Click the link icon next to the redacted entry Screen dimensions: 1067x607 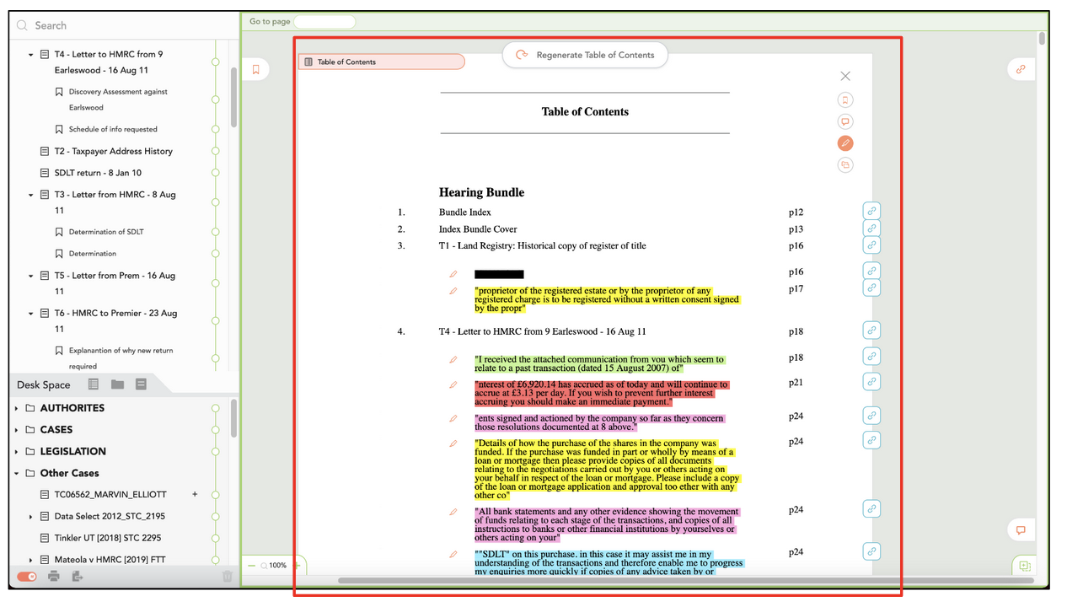(x=871, y=271)
